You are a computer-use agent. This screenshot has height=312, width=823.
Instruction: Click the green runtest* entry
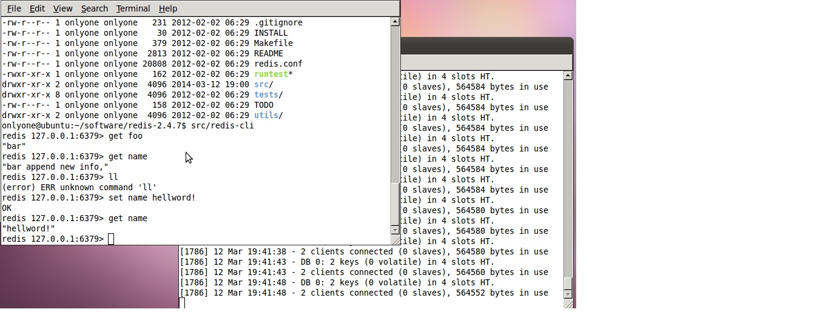274,74
